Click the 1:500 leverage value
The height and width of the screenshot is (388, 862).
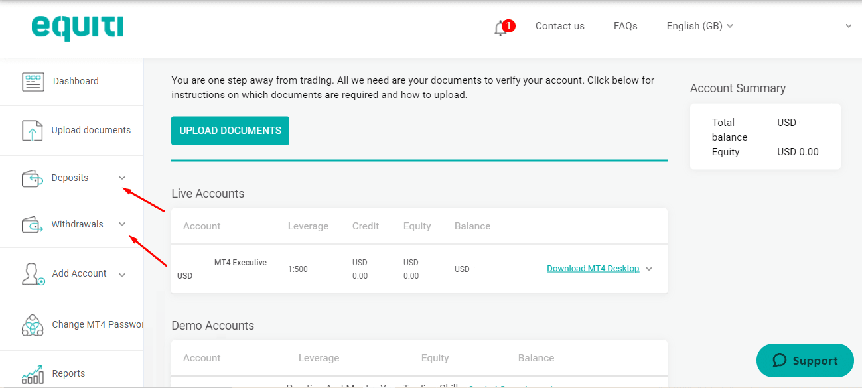click(298, 269)
